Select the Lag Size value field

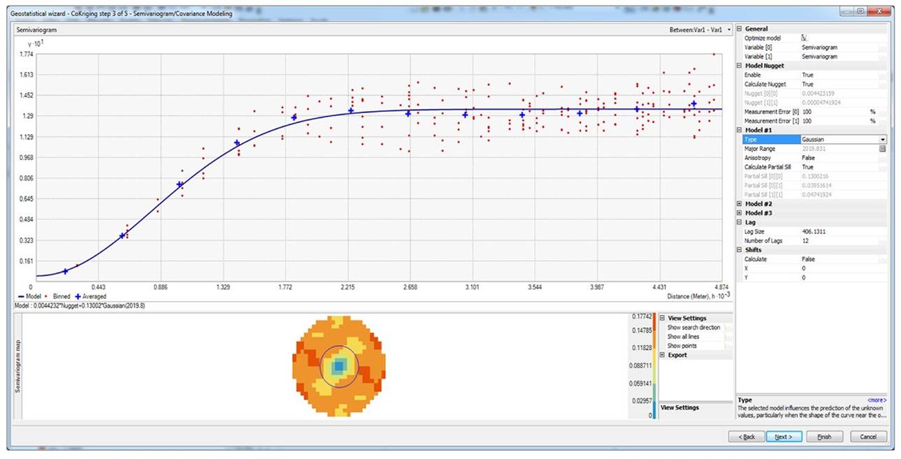839,231
